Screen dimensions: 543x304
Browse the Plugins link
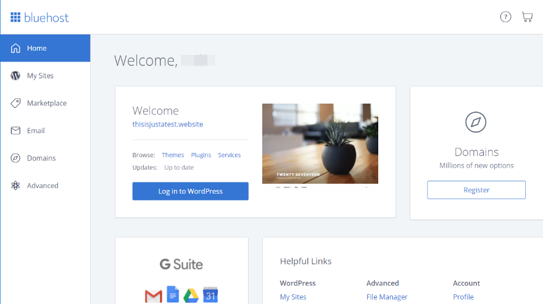pos(201,155)
